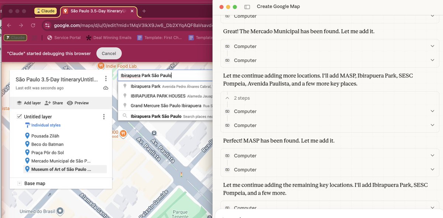Click the cloud saved-to-Drive icon

[106, 88]
